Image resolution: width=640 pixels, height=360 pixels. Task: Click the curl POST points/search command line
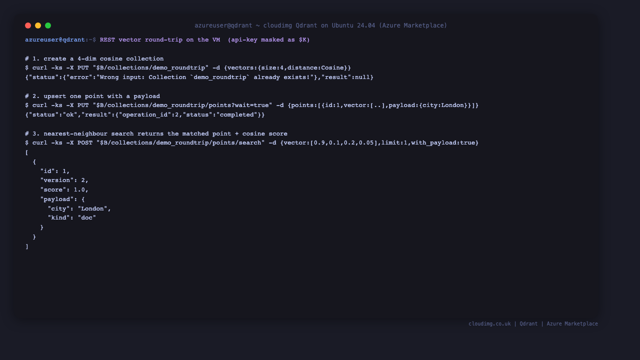[x=252, y=142]
